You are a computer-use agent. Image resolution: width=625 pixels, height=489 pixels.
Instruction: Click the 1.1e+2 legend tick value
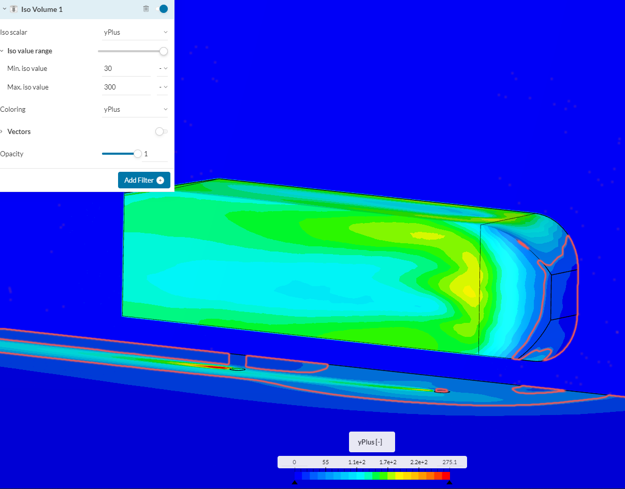point(356,462)
